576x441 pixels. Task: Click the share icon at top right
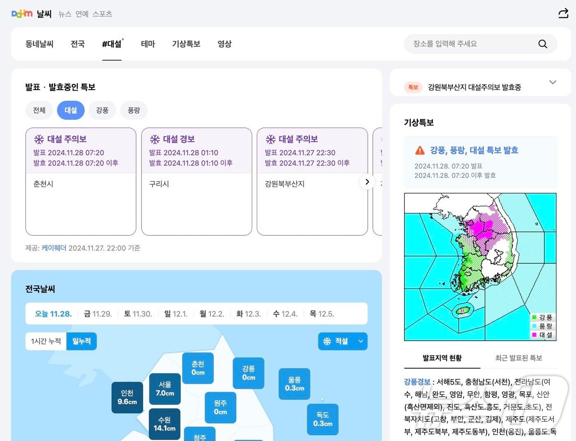coord(563,13)
